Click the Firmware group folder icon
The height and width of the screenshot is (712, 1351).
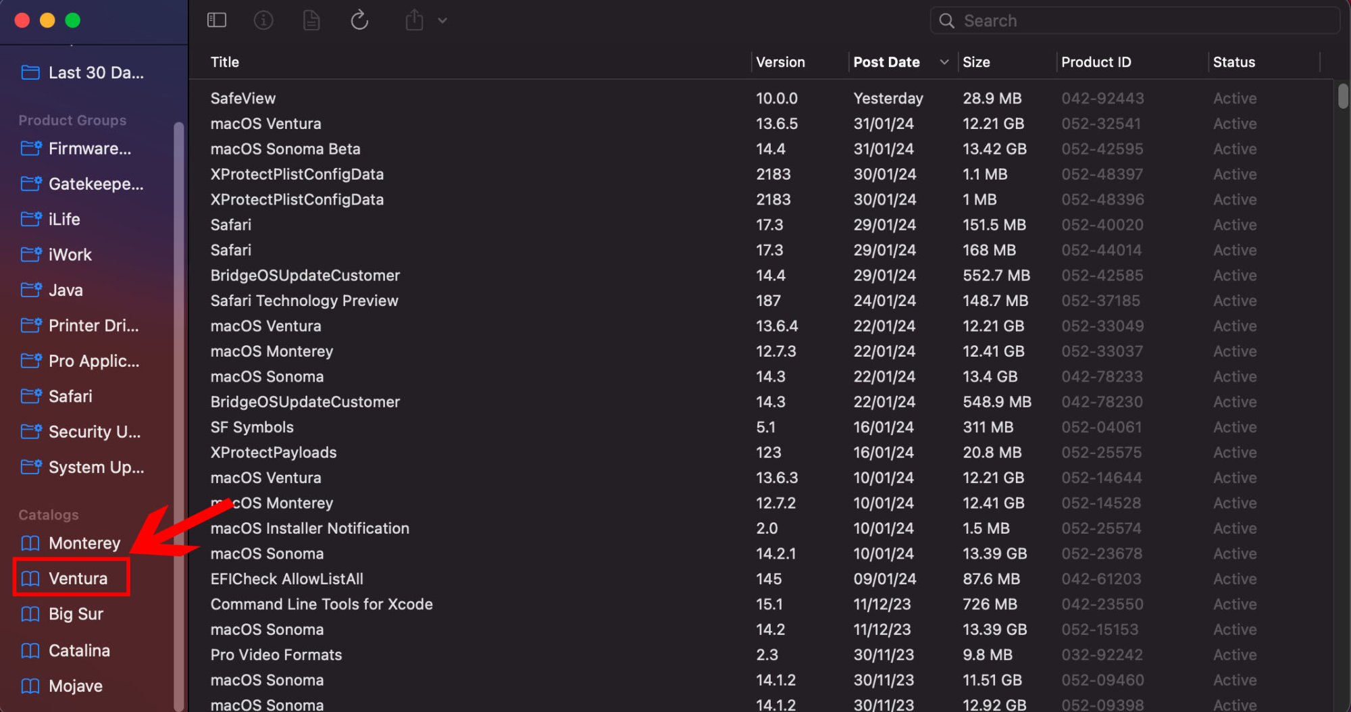[31, 148]
